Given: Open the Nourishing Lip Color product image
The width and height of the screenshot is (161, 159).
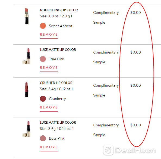Looking at the screenshot, I should click(x=27, y=16).
